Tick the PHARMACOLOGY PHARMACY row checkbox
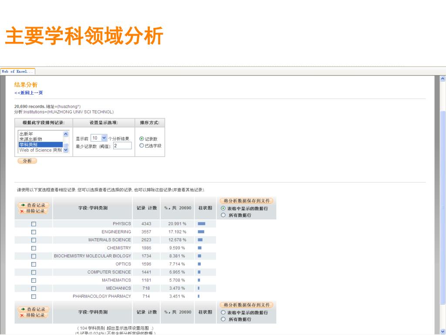 coord(34,297)
